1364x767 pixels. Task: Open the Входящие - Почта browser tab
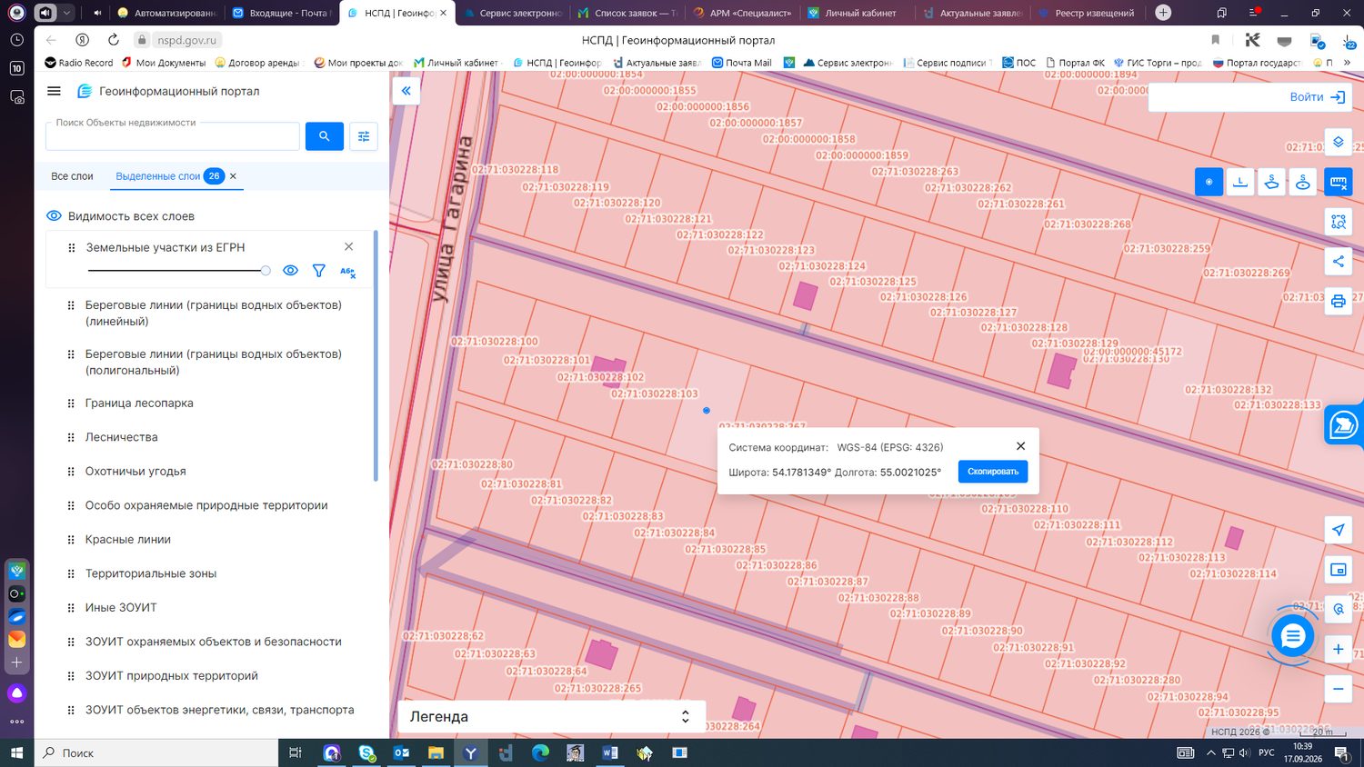(280, 13)
